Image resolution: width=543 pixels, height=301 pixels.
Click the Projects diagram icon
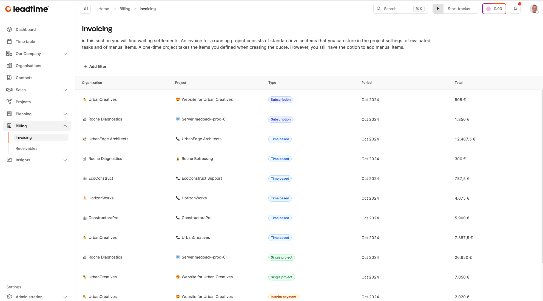(9, 102)
